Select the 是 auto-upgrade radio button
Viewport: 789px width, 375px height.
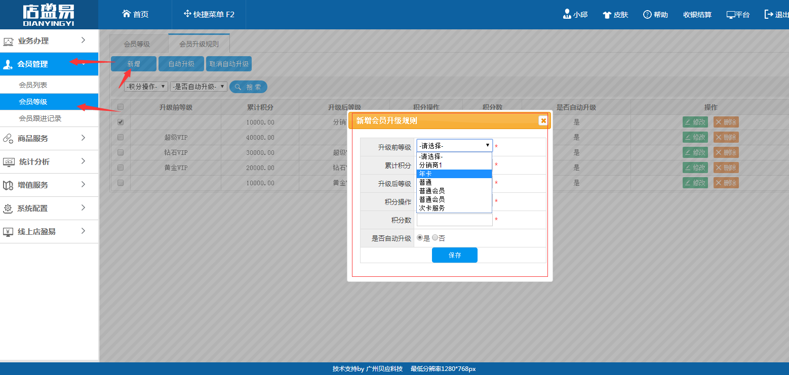[419, 237]
